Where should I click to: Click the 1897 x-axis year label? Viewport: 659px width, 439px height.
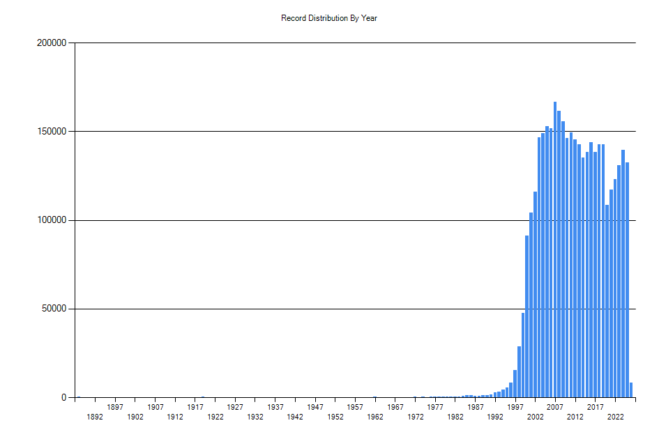tap(115, 407)
